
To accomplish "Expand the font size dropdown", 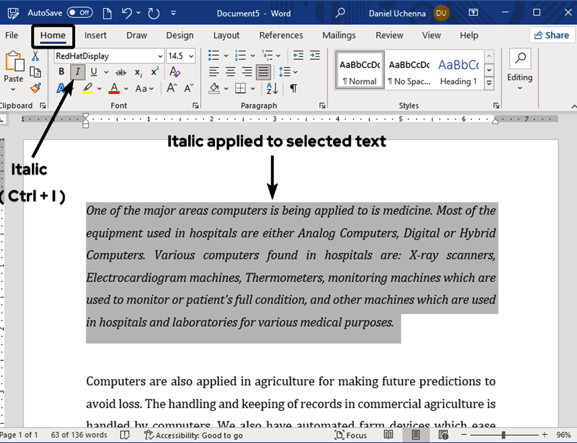I will coord(190,56).
